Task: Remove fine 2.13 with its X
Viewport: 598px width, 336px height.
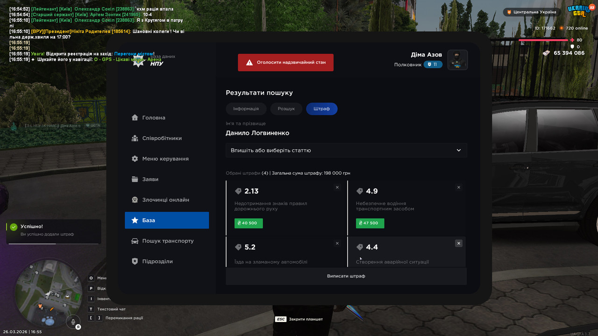Action: point(337,187)
